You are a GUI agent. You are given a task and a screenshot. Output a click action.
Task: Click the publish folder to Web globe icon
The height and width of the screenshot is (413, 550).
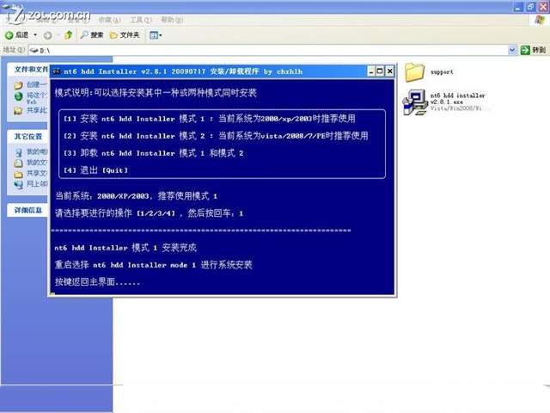18,96
